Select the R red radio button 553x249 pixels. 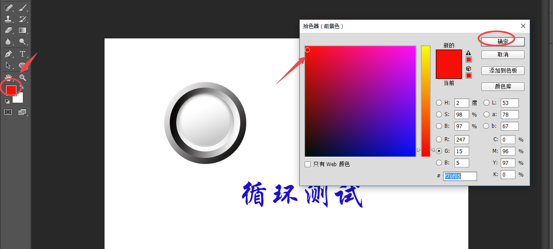(439, 139)
